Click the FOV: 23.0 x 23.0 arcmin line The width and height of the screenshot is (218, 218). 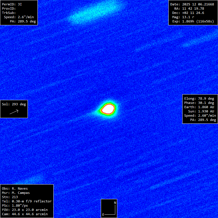coord(25,210)
